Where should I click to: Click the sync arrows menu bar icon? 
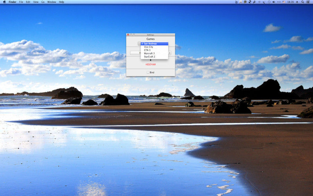(x=250, y=2)
